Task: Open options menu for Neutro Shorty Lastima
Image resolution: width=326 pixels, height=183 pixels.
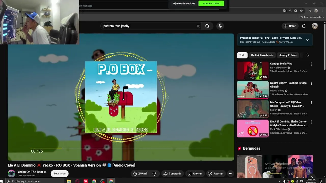Action: (x=311, y=83)
